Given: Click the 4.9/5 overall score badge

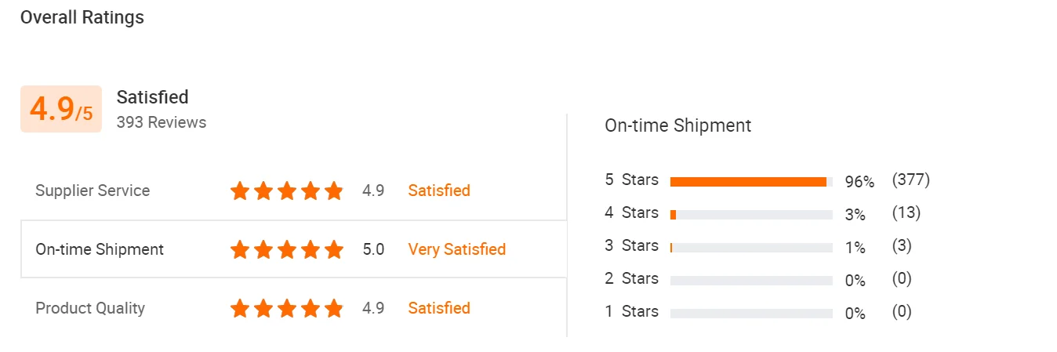Looking at the screenshot, I should coord(61,109).
